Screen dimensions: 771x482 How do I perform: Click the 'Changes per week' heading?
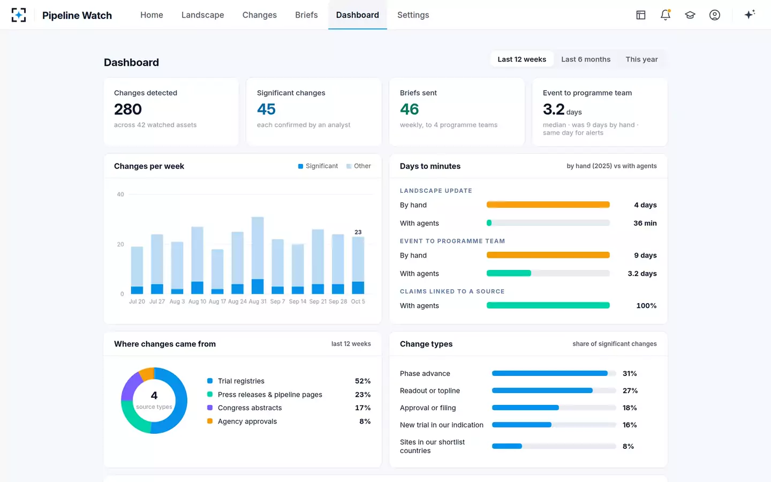coord(149,166)
